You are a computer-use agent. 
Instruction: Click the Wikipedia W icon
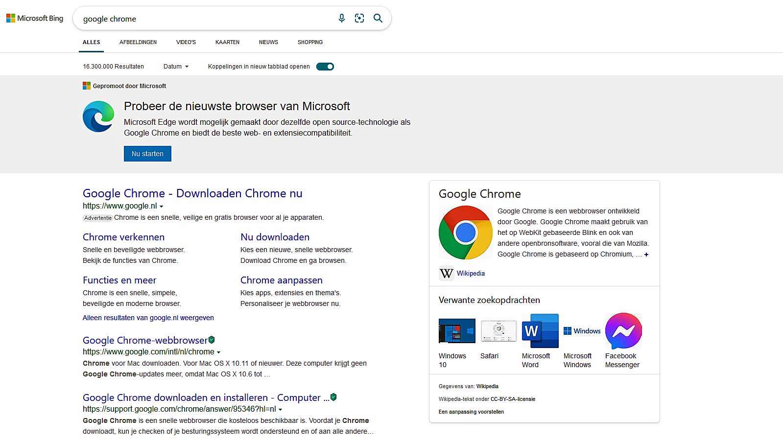(x=446, y=273)
